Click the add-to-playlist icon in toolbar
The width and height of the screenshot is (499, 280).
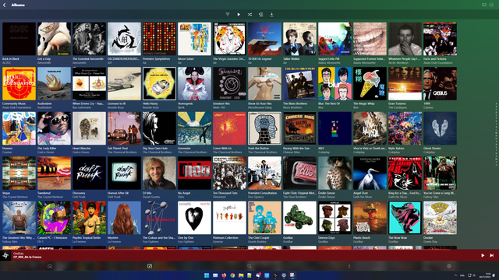pyautogui.click(x=260, y=14)
